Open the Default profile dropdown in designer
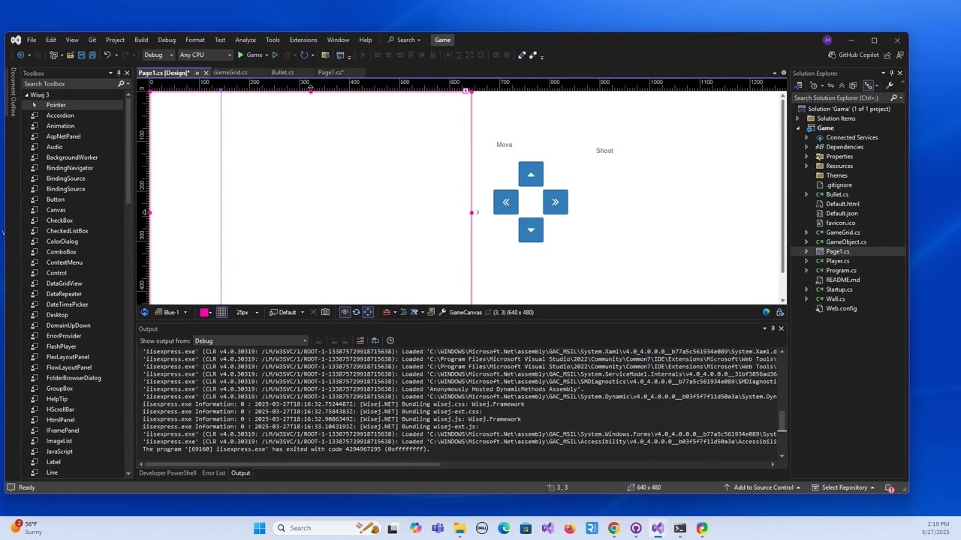Screen dimensions: 961x540 288,312
